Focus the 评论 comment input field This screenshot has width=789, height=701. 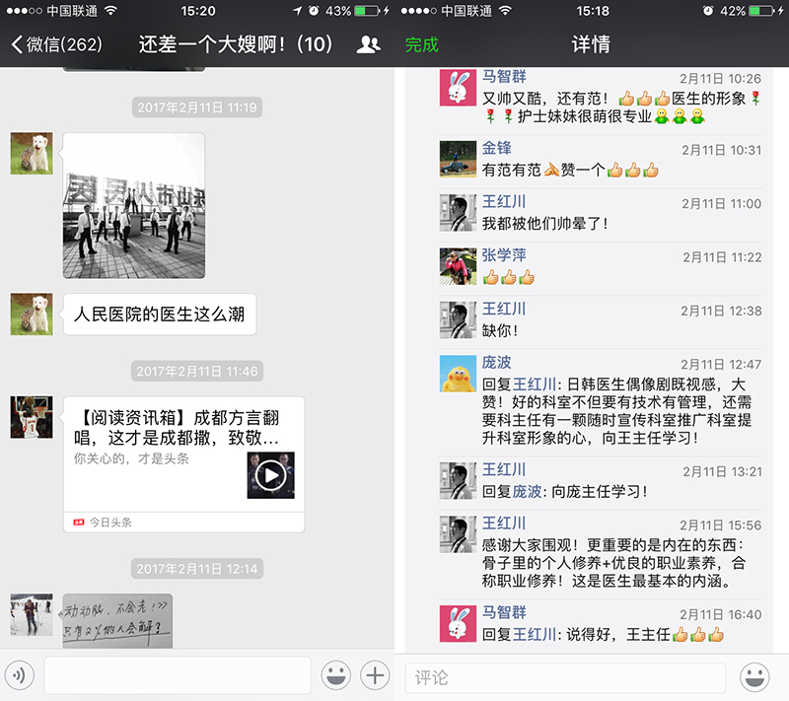(x=565, y=677)
